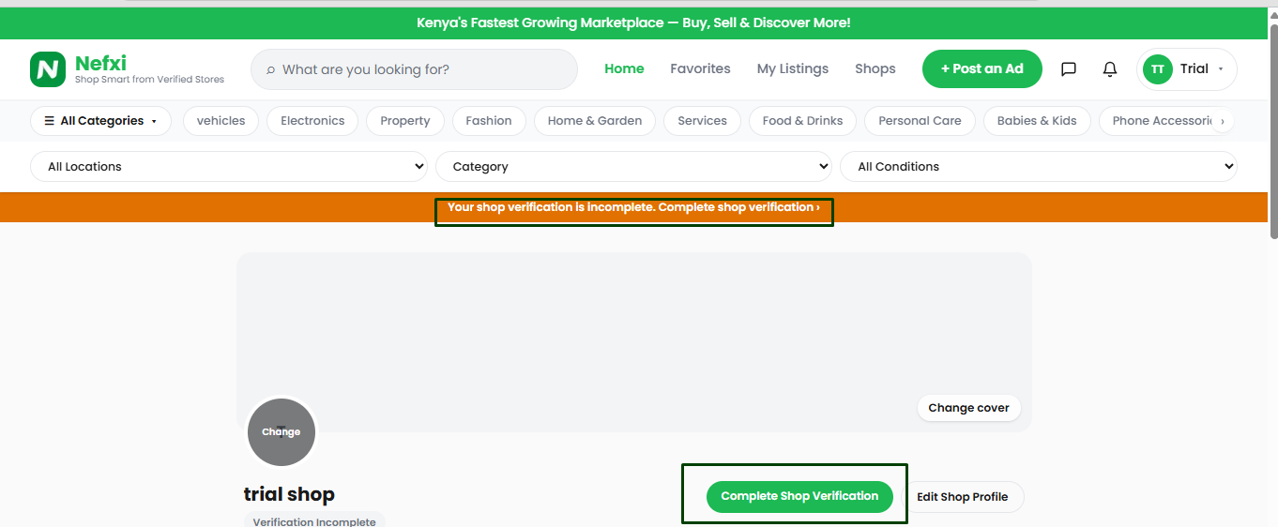The width and height of the screenshot is (1278, 527).
Task: Select the Electronics category chip
Action: (312, 121)
